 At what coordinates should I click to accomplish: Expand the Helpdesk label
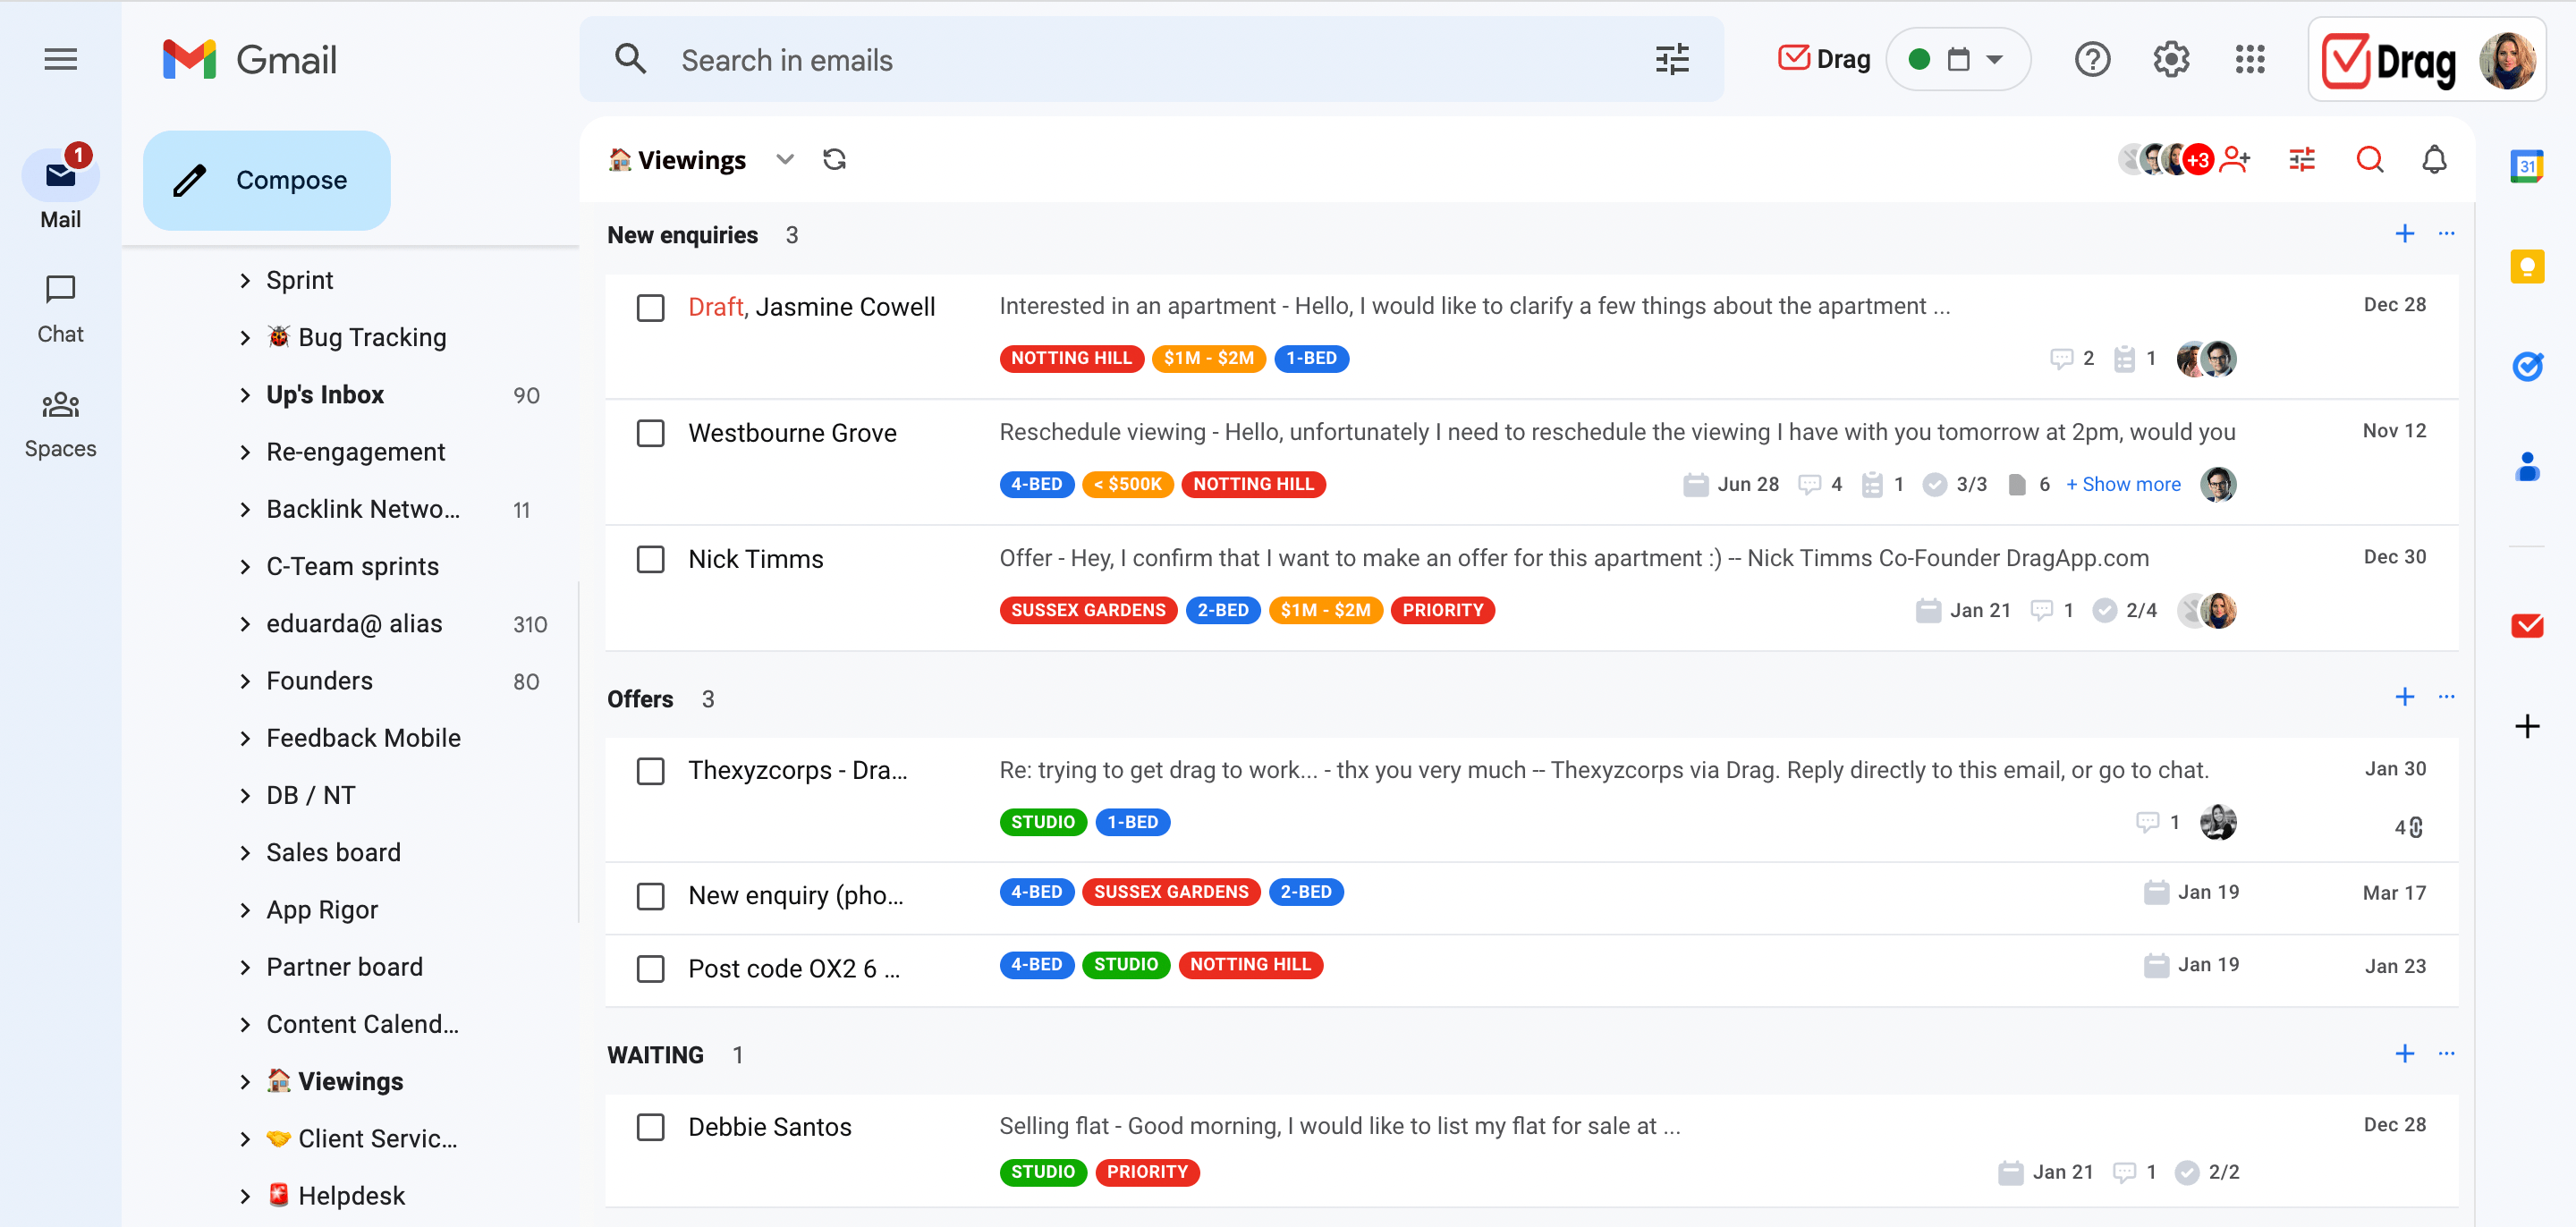pyautogui.click(x=245, y=1197)
